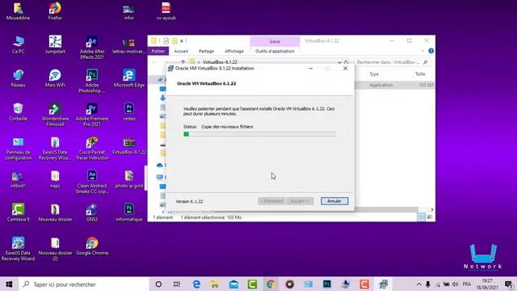
Task: Open Ce PC desktop icon
Action: click(x=18, y=44)
